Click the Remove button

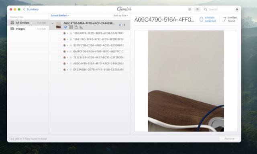[229, 139]
